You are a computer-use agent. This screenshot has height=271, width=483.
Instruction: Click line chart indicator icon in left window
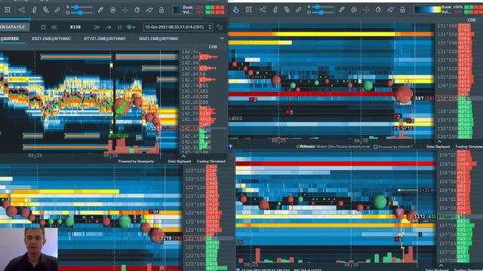149,10
